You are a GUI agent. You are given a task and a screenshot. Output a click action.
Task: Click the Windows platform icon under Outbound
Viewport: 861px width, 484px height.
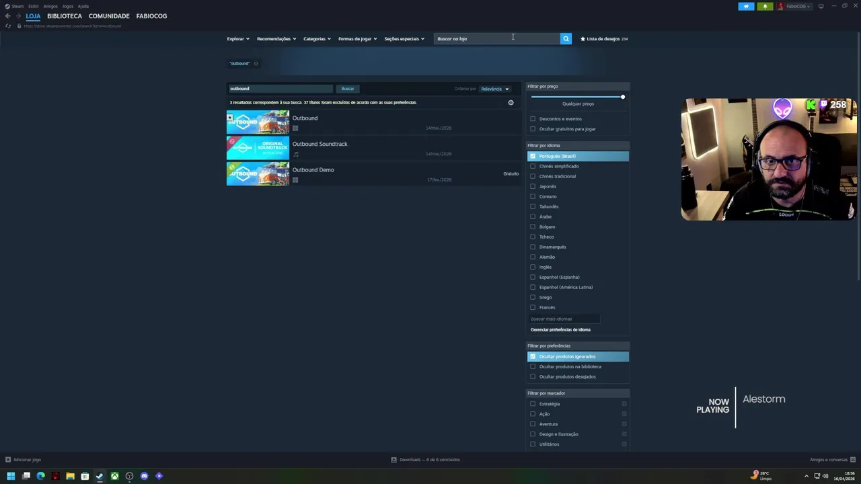tap(295, 128)
